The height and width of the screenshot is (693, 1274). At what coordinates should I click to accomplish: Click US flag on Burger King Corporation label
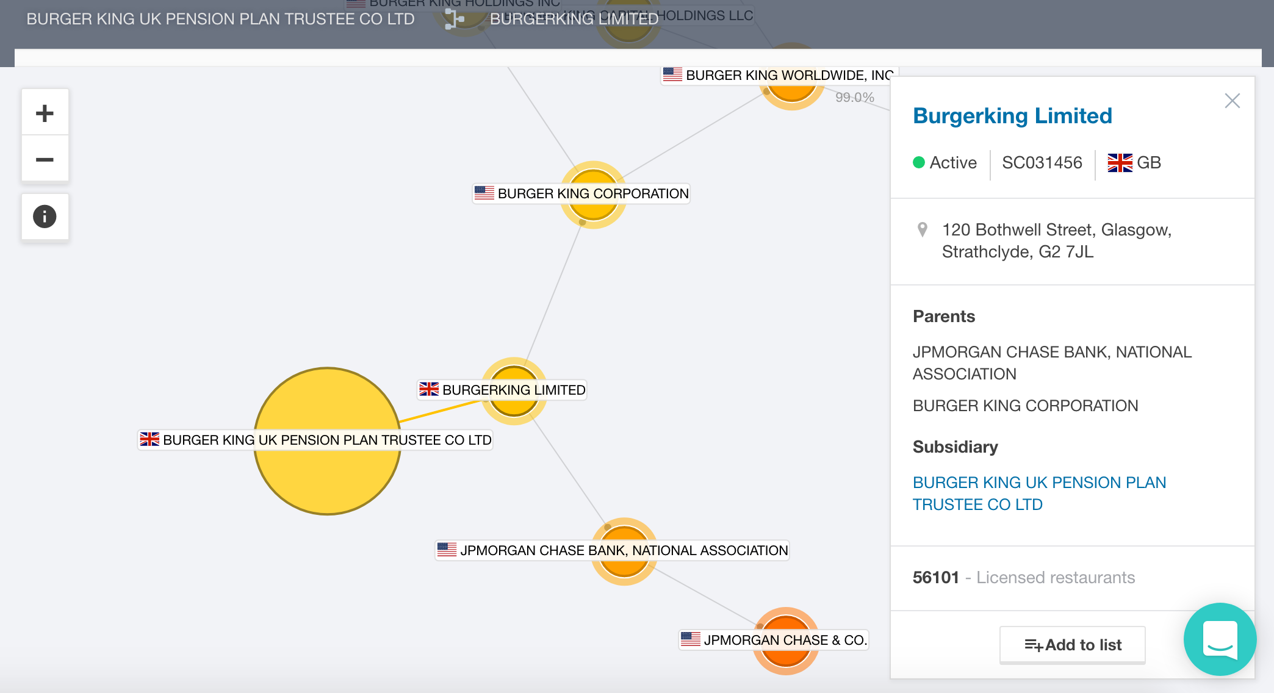[484, 193]
